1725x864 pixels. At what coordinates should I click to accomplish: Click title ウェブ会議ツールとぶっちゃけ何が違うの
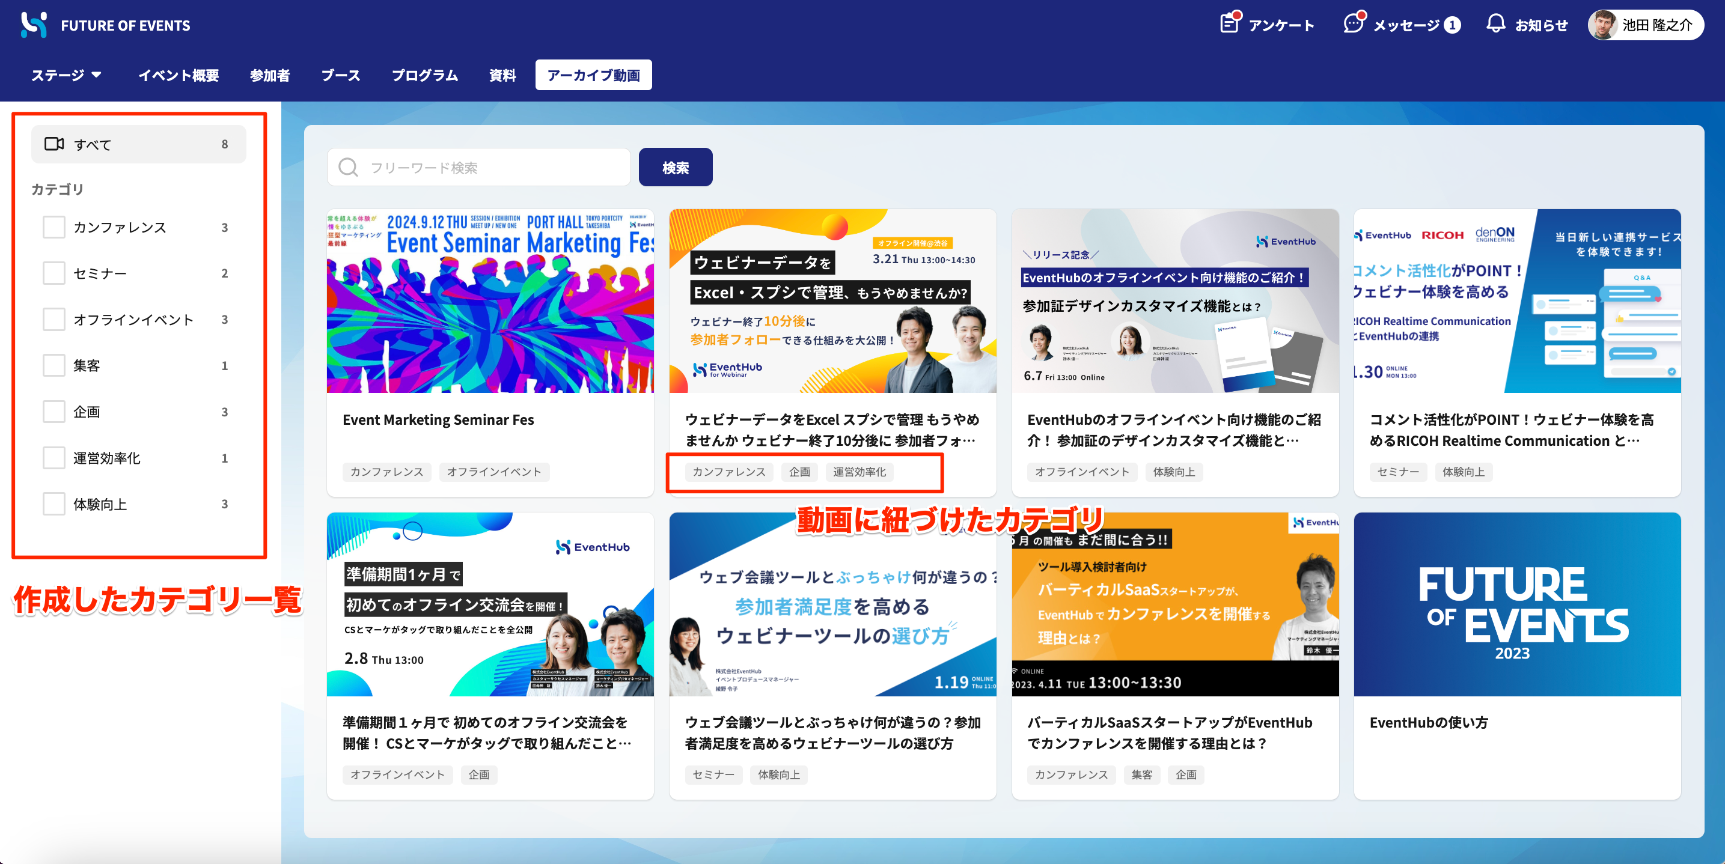[832, 733]
